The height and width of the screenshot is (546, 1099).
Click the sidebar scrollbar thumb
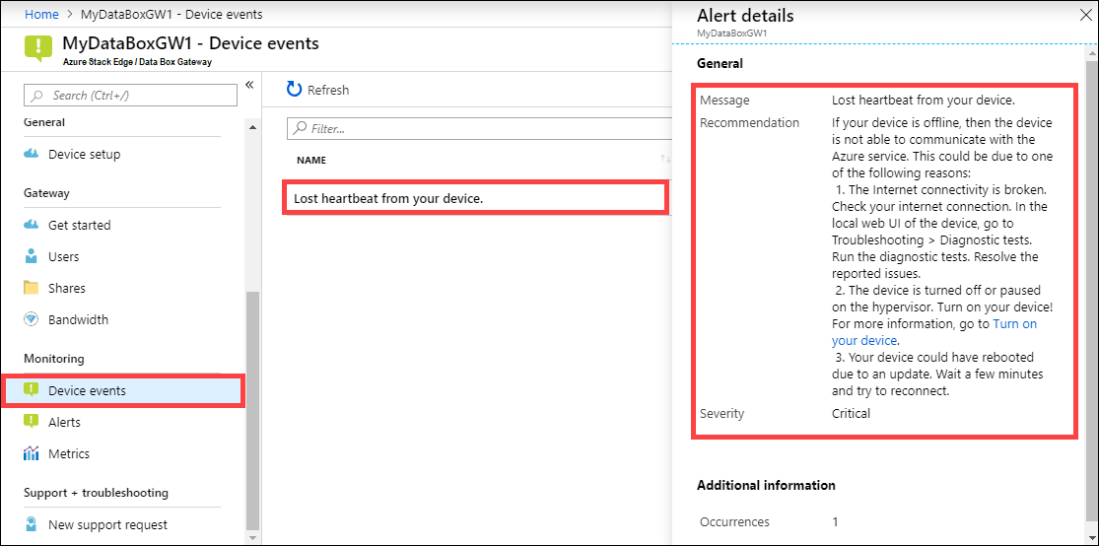(252, 410)
